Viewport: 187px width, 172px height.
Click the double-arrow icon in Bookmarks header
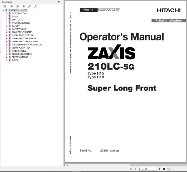(x=59, y=2)
